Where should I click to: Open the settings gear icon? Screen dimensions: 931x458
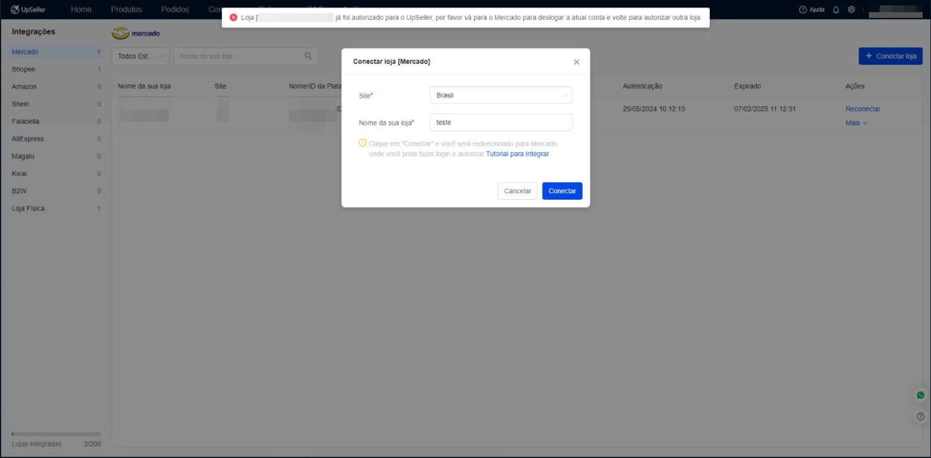(x=852, y=10)
